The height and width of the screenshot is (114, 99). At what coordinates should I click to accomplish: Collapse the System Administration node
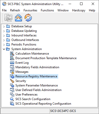tap(4, 49)
